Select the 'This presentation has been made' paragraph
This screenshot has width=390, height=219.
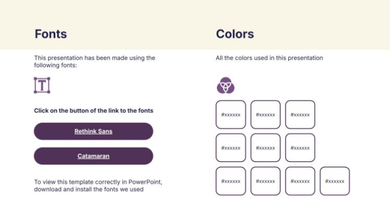tap(94, 62)
